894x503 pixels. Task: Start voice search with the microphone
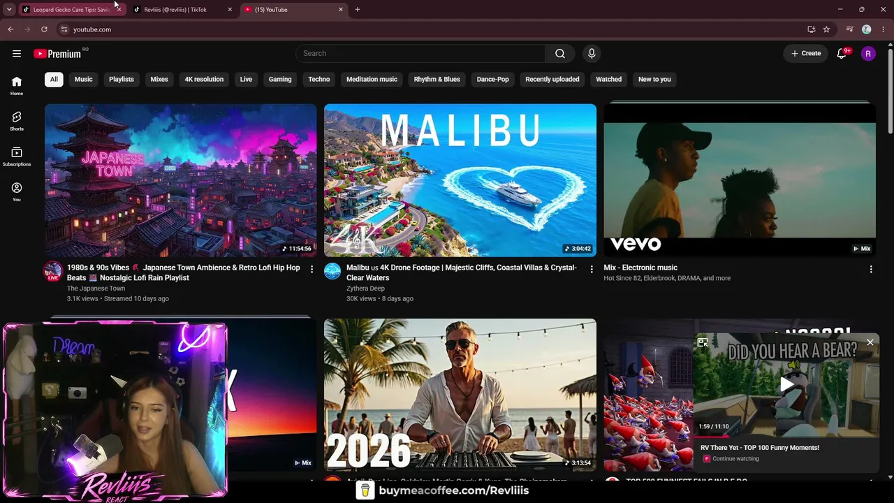592,53
